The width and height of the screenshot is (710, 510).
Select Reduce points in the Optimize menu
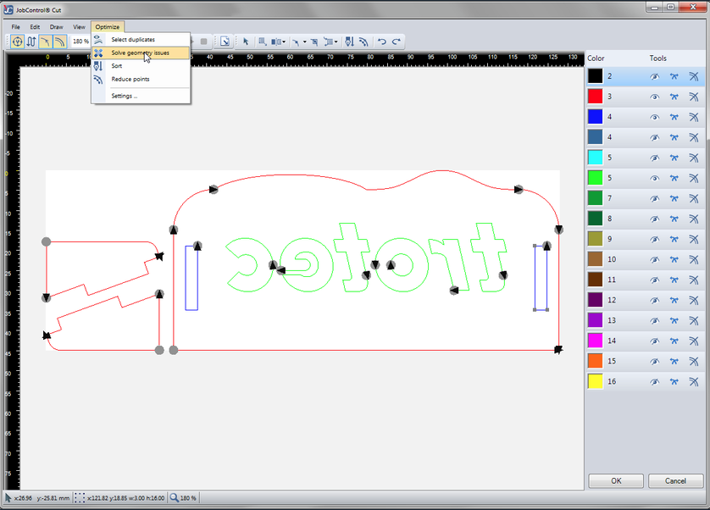(130, 79)
